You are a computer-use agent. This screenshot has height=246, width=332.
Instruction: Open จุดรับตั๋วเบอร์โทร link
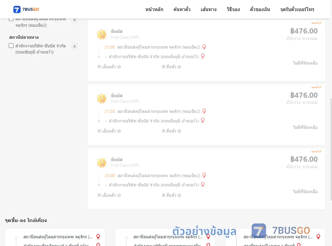point(297,9)
